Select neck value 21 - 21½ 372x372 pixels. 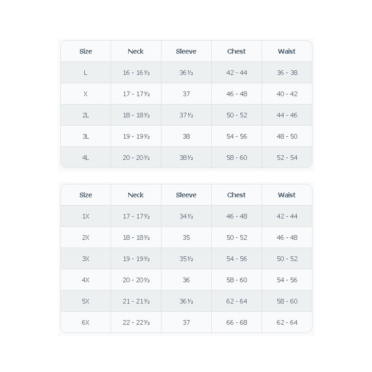point(136,301)
